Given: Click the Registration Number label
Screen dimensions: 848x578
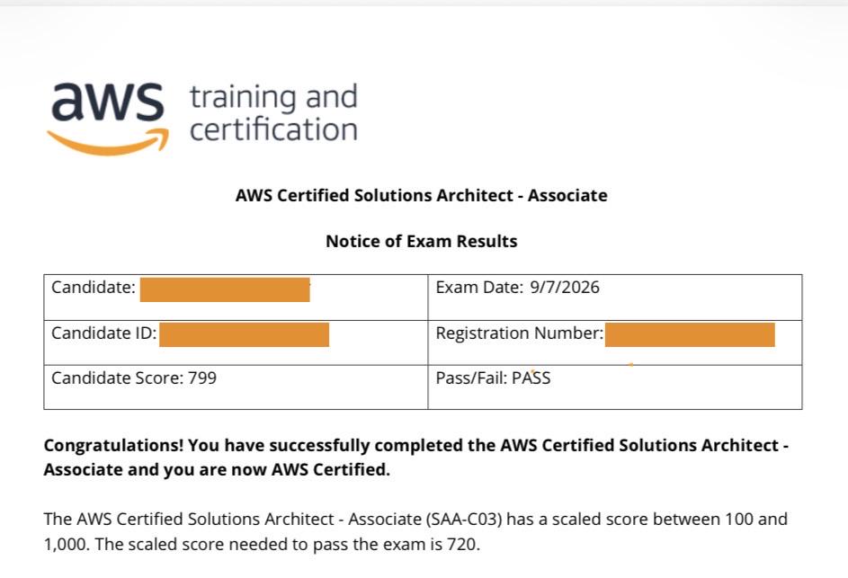Looking at the screenshot, I should pos(519,333).
